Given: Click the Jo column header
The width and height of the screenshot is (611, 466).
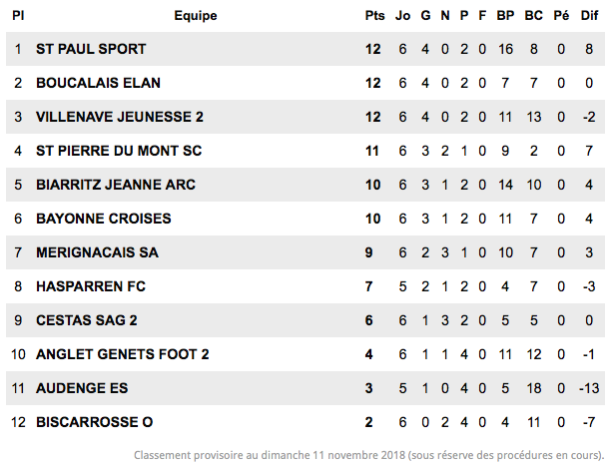Looking at the screenshot, I should [403, 16].
